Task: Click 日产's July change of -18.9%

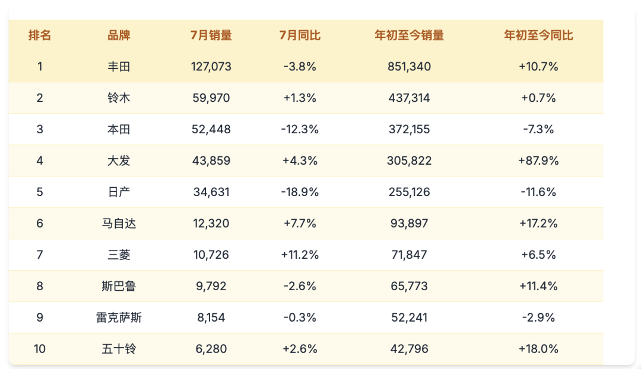Action: click(300, 192)
